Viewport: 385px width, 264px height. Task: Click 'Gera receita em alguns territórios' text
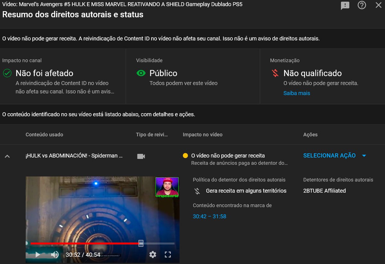[x=246, y=191]
